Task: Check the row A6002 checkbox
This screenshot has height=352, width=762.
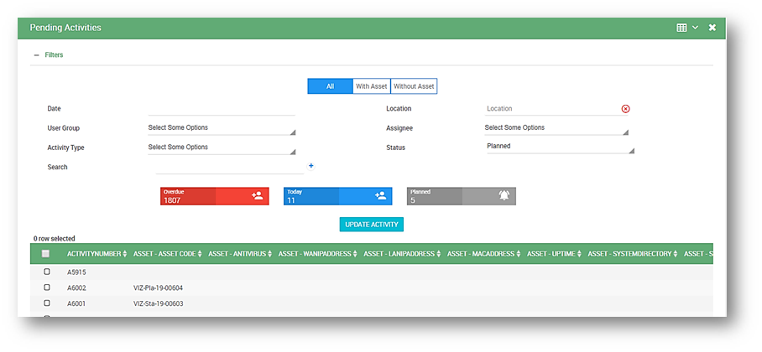Action: [x=47, y=287]
